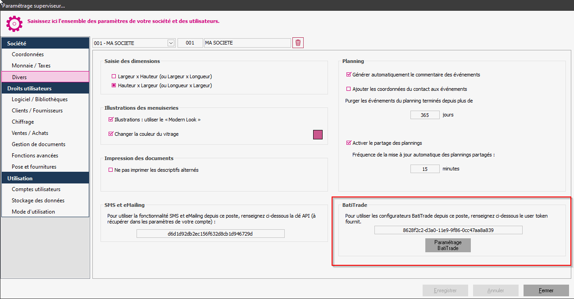Select Largeur x Hauteur dimension option

pyautogui.click(x=114, y=76)
